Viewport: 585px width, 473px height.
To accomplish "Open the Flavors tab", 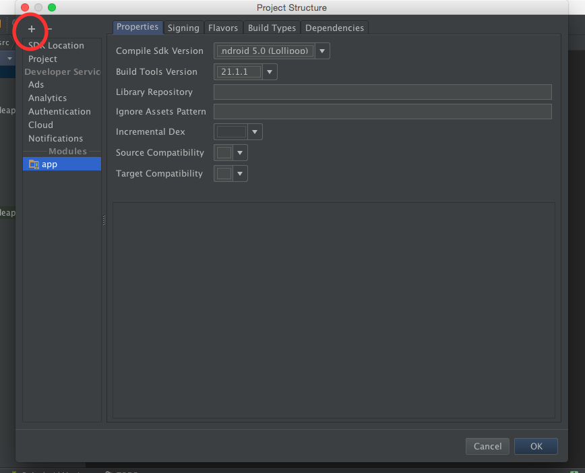I will tap(222, 28).
